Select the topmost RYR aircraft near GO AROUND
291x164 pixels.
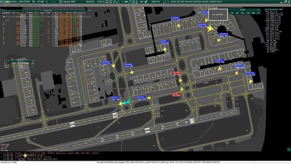206,20
